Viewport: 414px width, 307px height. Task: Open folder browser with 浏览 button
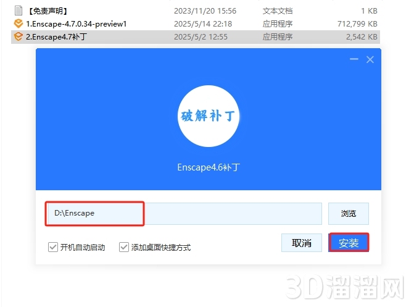click(x=348, y=213)
